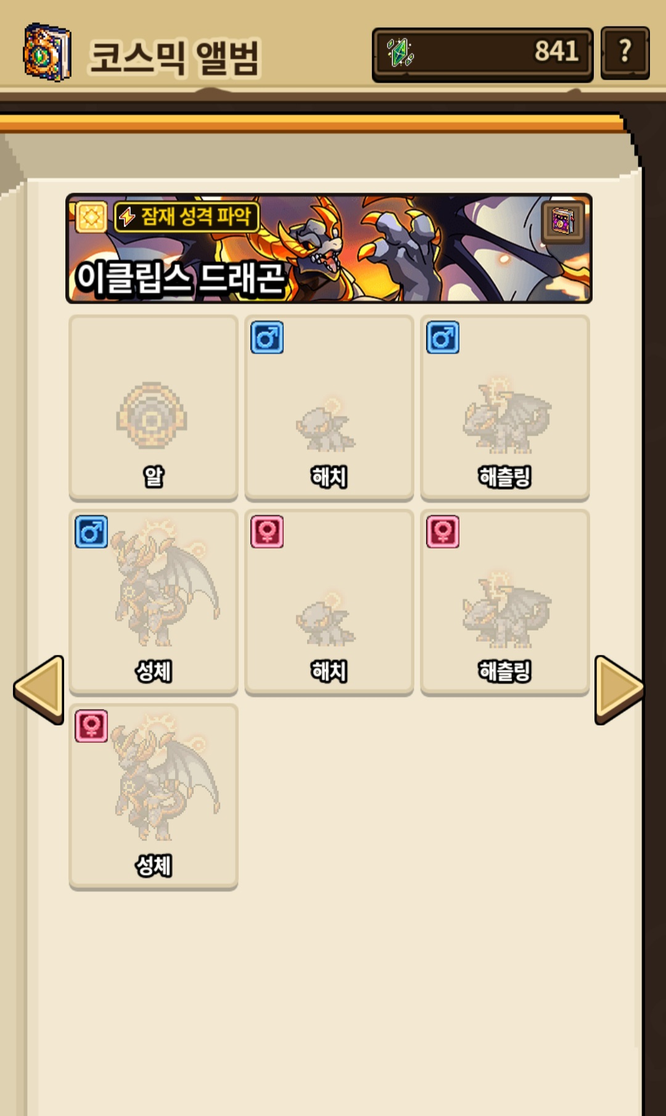The height and width of the screenshot is (1116, 666).
Task: Tap the yellow sun attribute icon
Action: 91,217
